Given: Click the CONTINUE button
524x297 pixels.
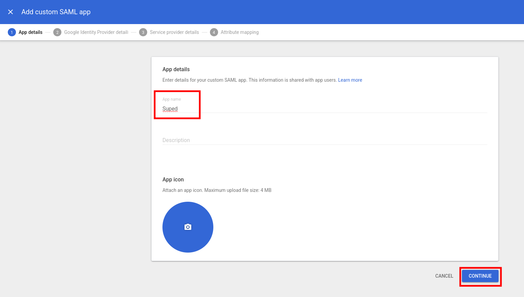Looking at the screenshot, I should (480, 276).
